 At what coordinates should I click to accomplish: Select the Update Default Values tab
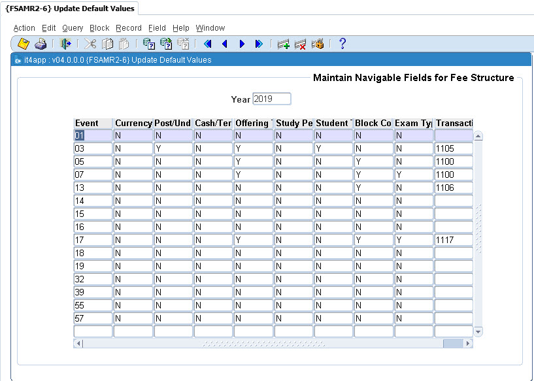click(x=70, y=8)
